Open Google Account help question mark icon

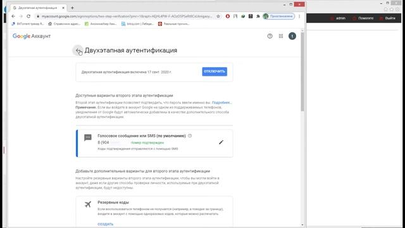270,36
